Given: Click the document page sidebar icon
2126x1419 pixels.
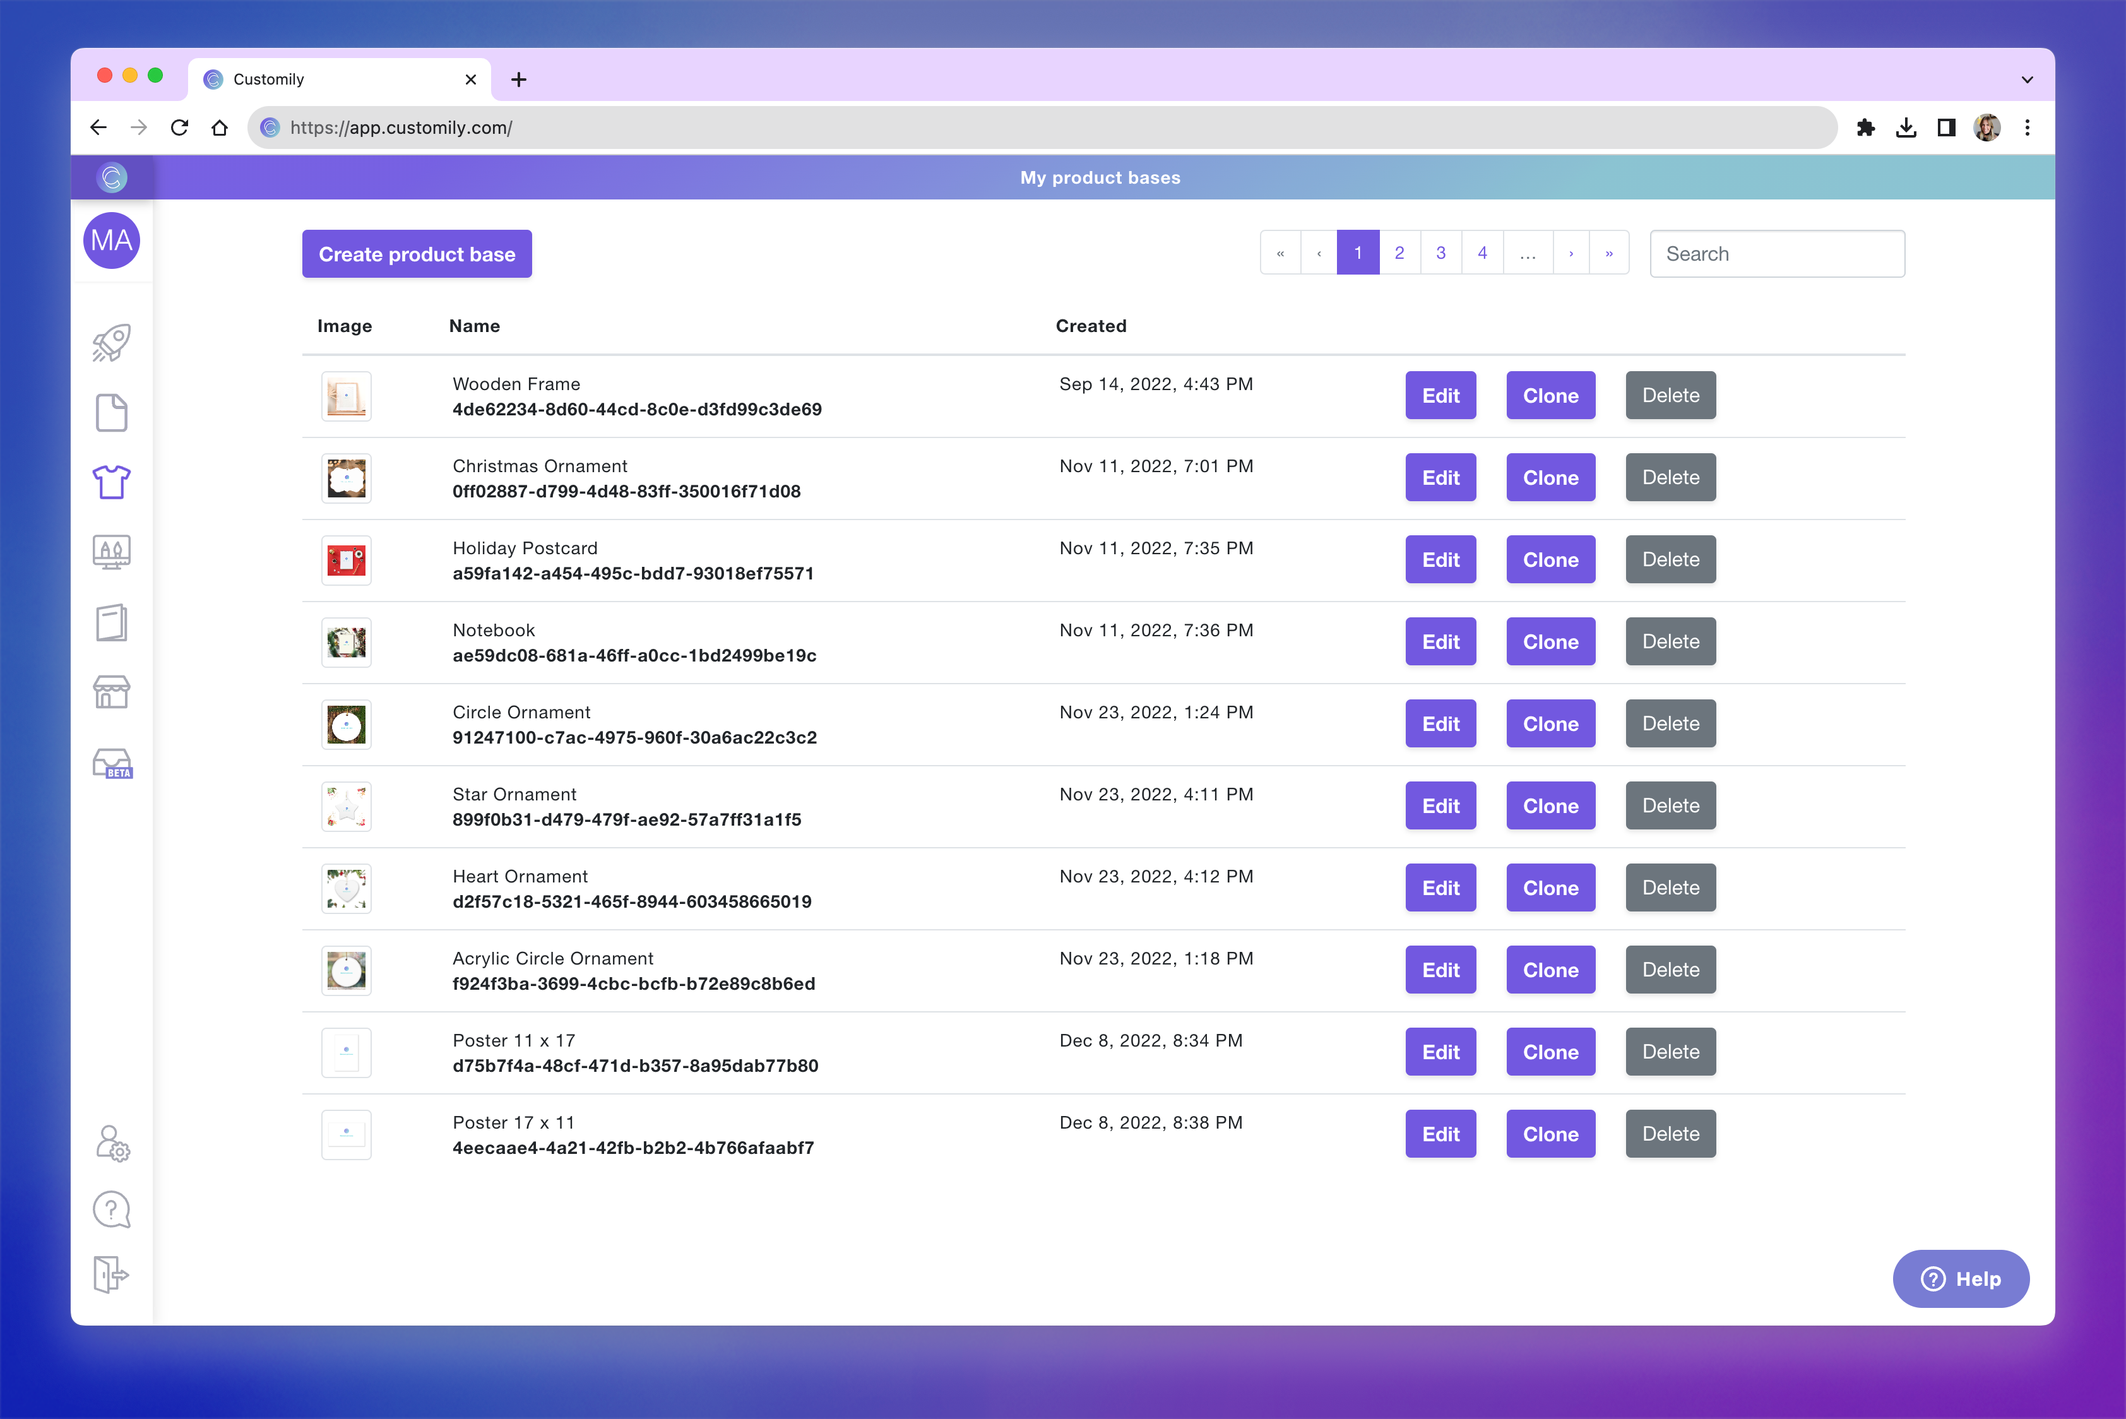Looking at the screenshot, I should 111,413.
